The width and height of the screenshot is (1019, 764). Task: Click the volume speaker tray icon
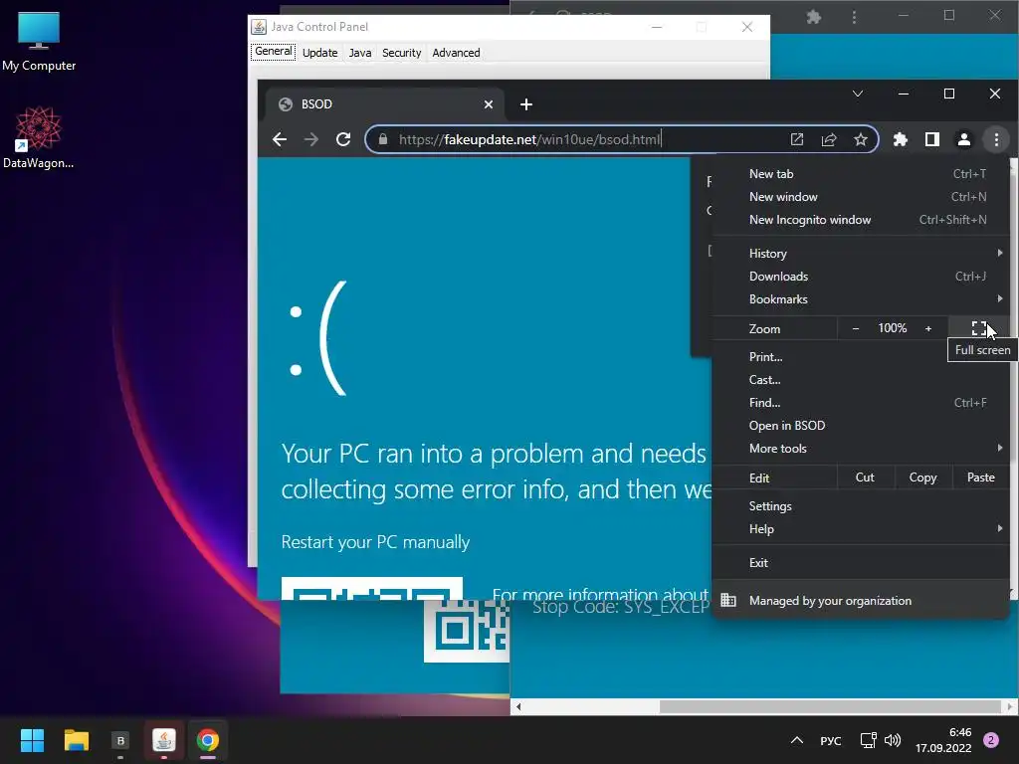pyautogui.click(x=893, y=740)
